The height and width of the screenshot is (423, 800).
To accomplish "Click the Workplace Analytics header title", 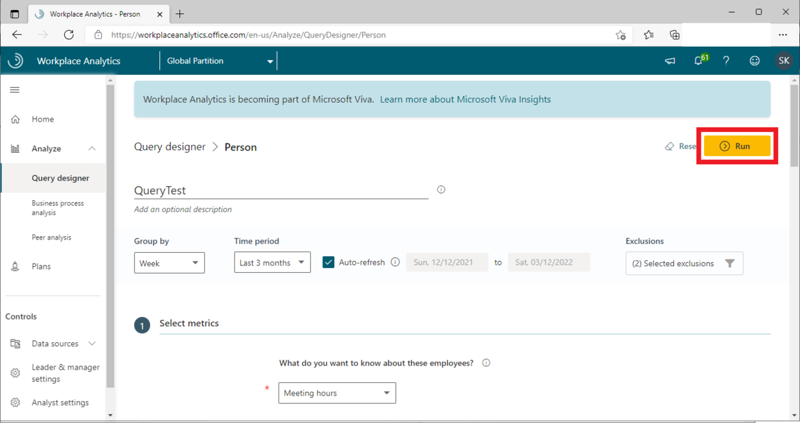I will [79, 61].
